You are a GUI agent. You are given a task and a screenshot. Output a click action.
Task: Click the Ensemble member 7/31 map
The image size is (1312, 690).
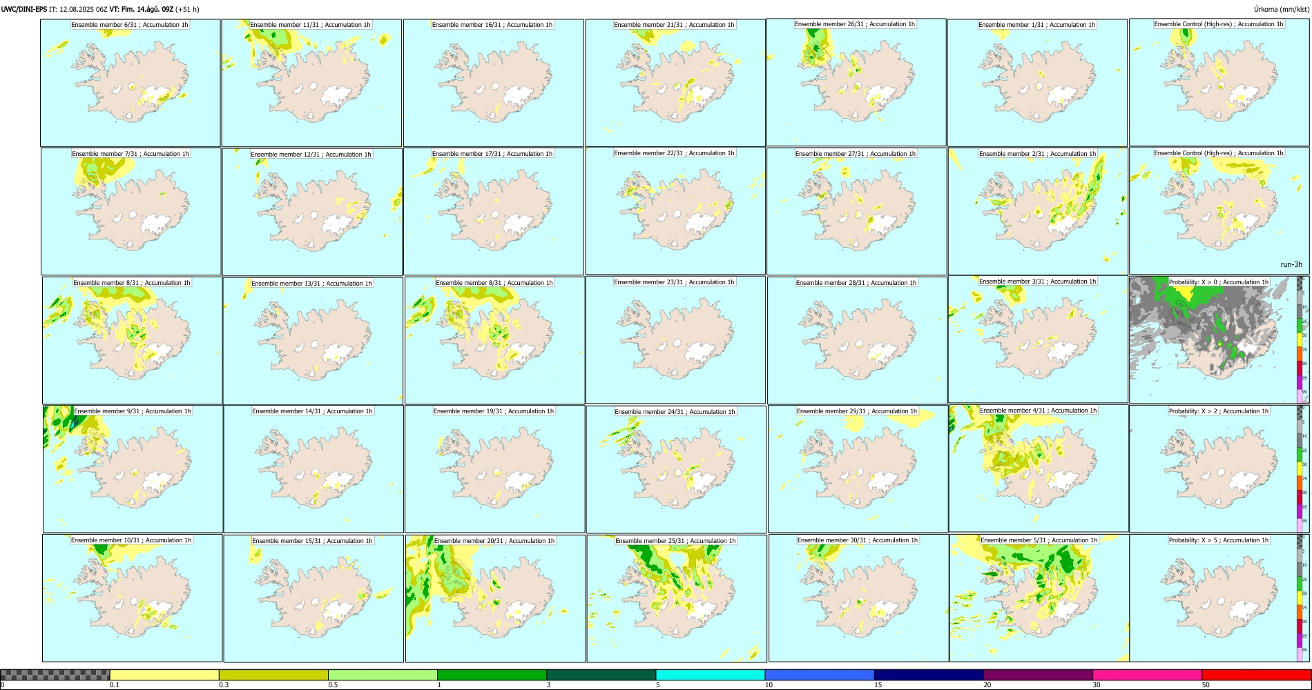(131, 211)
